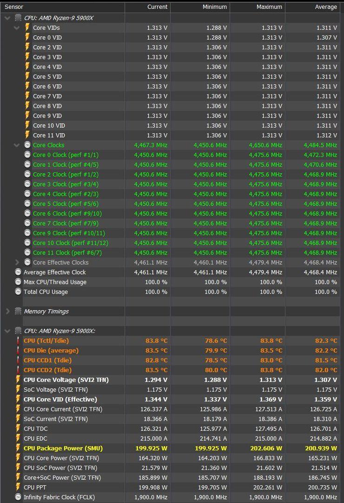Collapse the Core Clocks group
This screenshot has width=344, height=503.
[x=17, y=145]
